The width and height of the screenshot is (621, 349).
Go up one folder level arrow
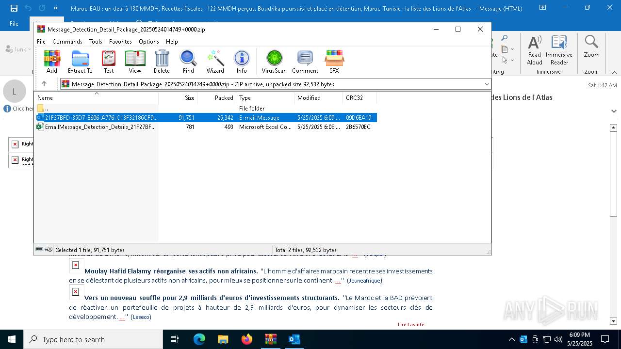coord(44,84)
